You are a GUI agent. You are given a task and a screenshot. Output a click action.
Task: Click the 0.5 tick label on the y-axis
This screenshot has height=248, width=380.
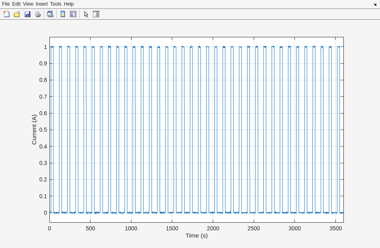(43, 130)
